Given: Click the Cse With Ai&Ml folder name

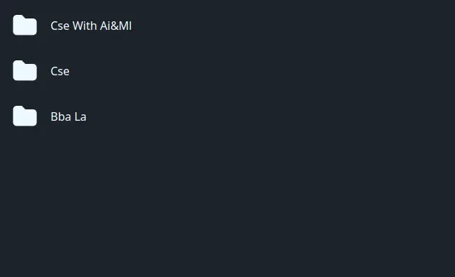Looking at the screenshot, I should 91,26.
